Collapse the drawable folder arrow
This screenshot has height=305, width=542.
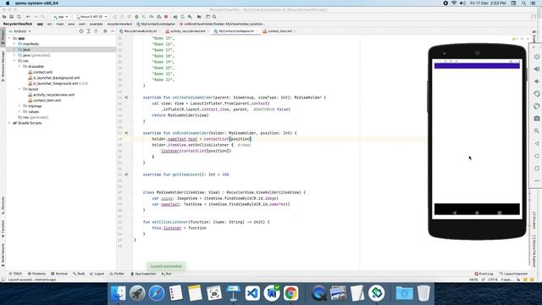tap(19, 66)
